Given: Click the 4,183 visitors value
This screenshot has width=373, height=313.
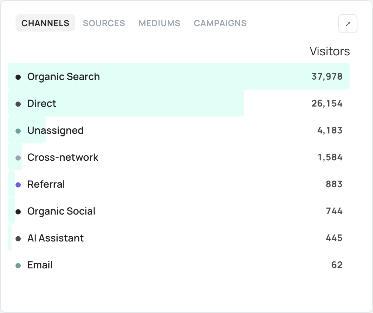Looking at the screenshot, I should click(330, 130).
